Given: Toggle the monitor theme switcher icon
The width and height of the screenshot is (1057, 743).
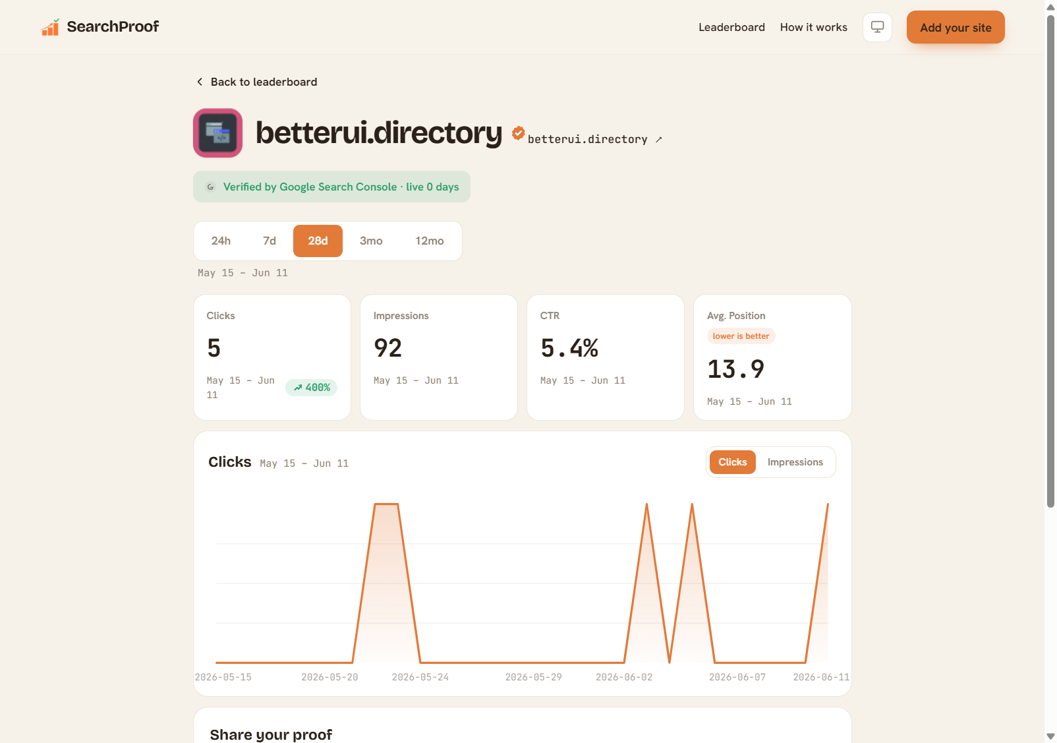Looking at the screenshot, I should tap(877, 27).
